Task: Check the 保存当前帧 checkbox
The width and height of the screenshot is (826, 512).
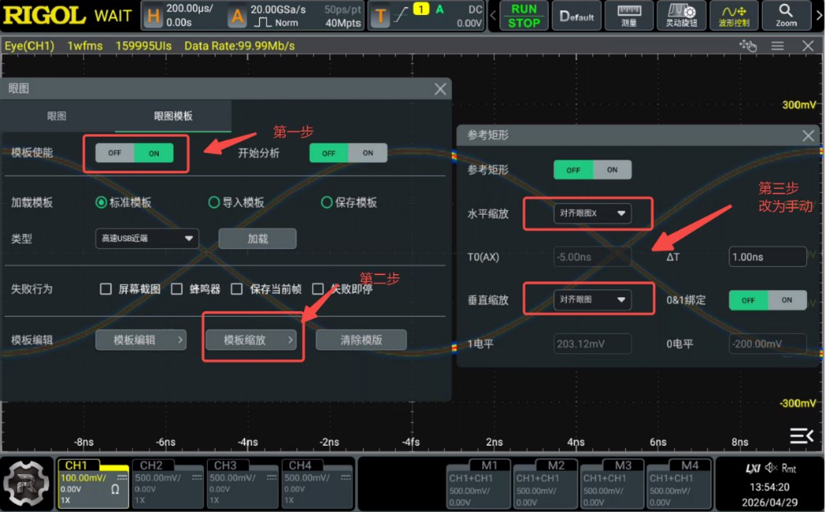Action: 237,288
